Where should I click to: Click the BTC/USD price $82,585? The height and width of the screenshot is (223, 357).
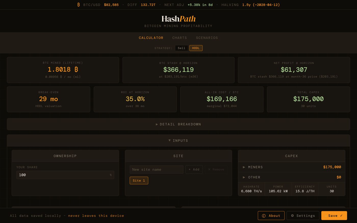[x=111, y=5]
